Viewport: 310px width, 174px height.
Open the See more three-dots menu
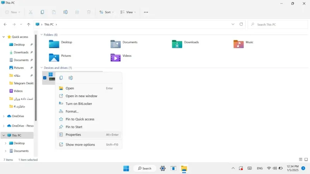pos(146,12)
